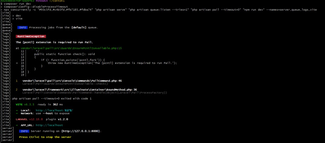Click the green arrow before "Local"
The width and height of the screenshot is (325, 143).
pyautogui.click(x=17, y=110)
